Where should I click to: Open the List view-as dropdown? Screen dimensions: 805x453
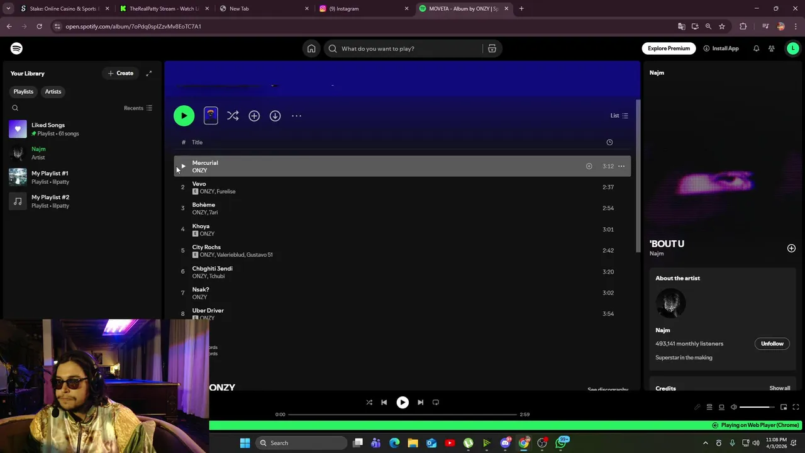[x=619, y=116]
